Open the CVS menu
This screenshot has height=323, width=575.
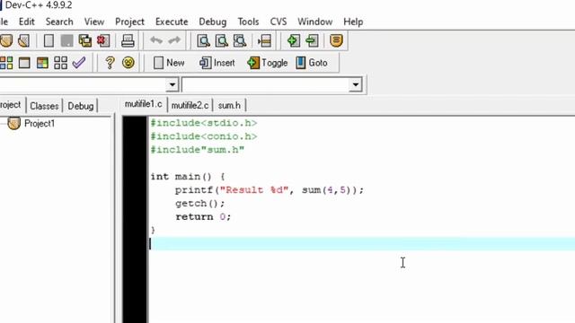(279, 22)
